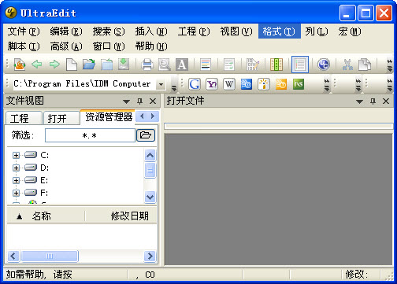Expand main toolbar overflow chevron at far right

390,65
